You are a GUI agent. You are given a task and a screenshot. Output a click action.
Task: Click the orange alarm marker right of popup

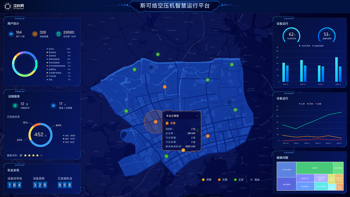[208, 136]
